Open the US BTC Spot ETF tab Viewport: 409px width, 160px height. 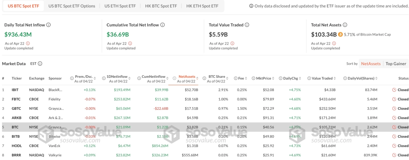(23, 6)
